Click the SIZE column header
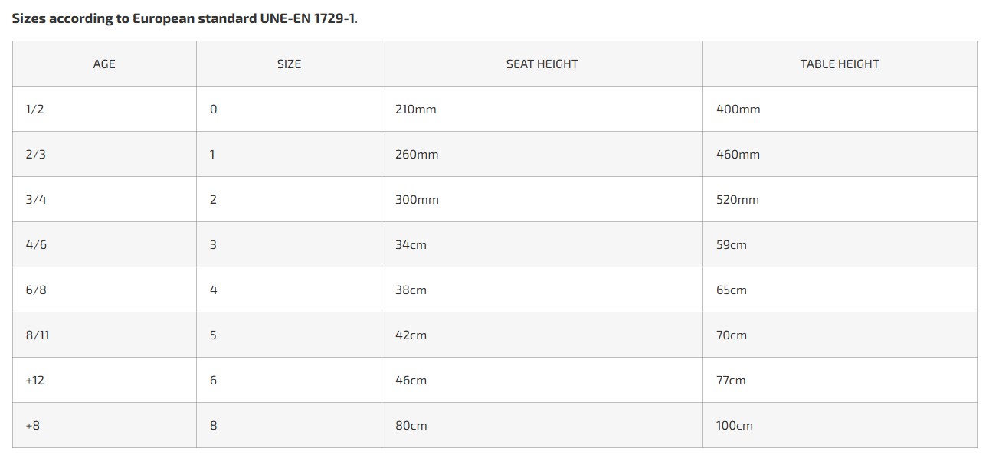The height and width of the screenshot is (458, 989). click(289, 64)
